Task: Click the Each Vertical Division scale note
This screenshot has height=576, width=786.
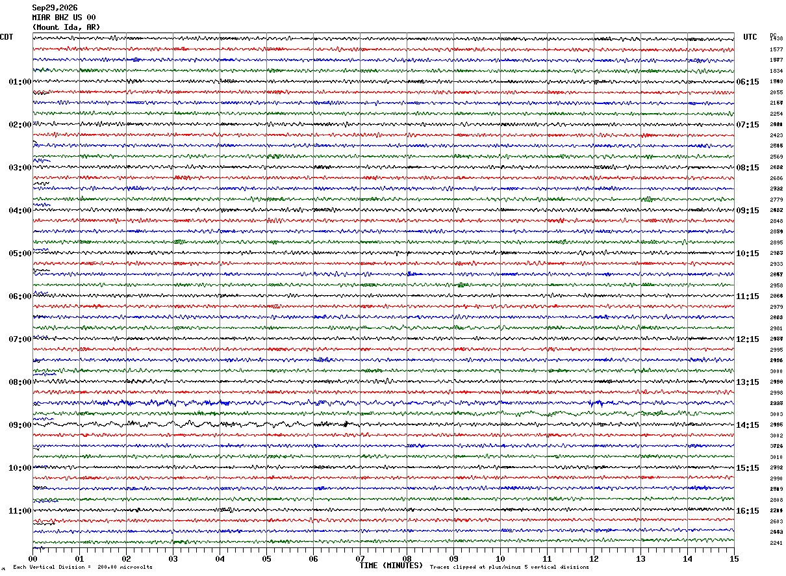Action: [83, 568]
